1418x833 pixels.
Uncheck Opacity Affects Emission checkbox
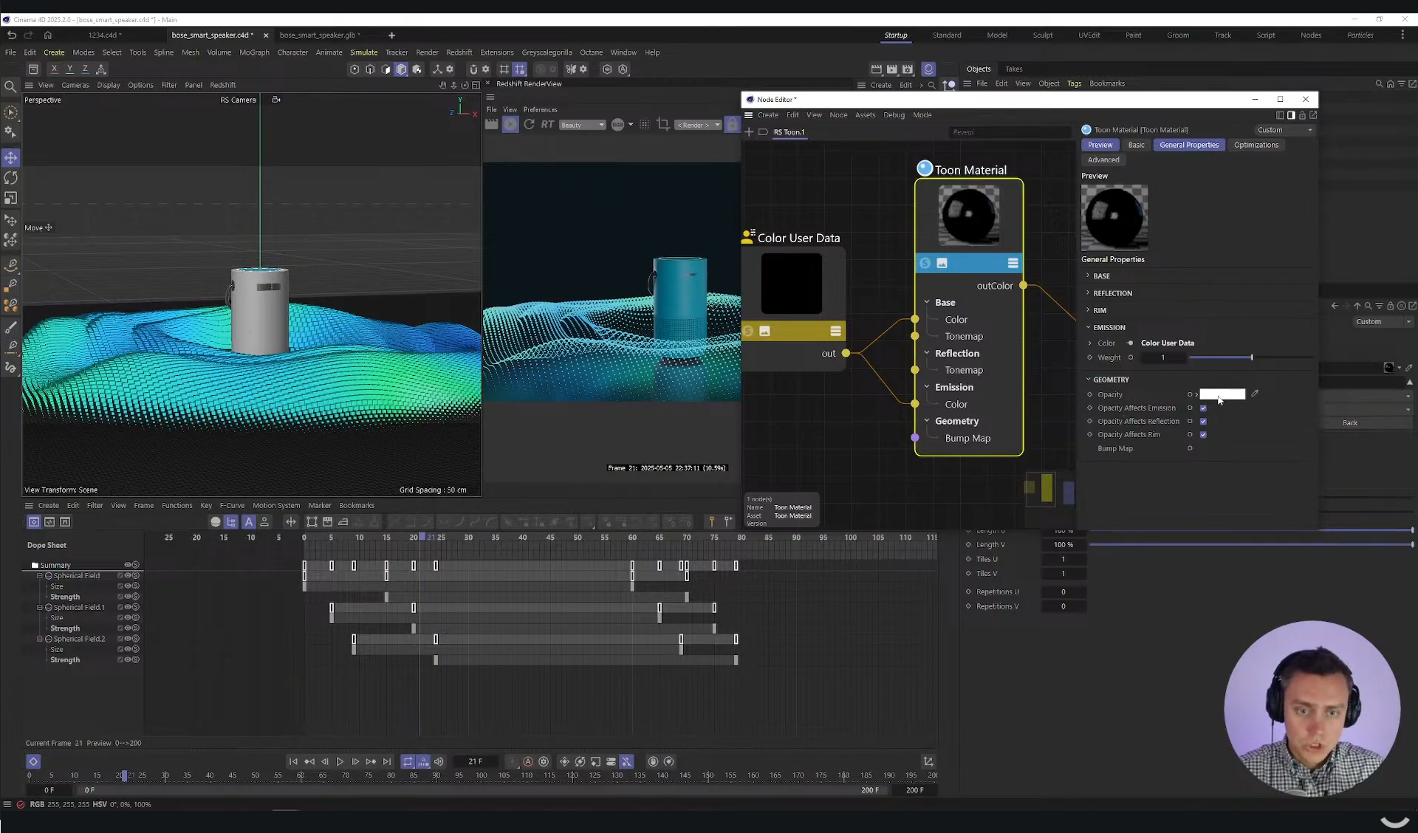tap(1203, 408)
